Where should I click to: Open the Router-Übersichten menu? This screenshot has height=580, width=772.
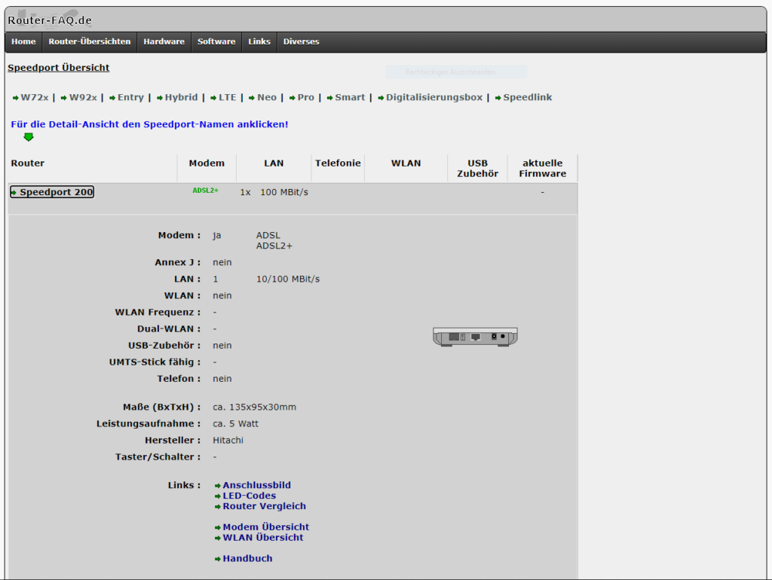pos(89,42)
